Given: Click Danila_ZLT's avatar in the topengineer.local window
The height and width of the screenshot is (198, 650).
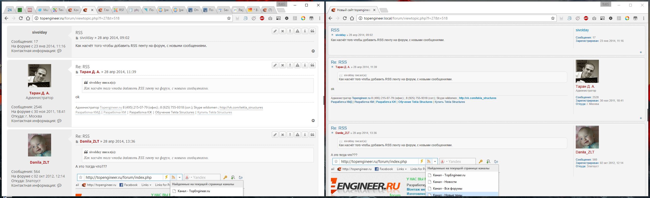Looking at the screenshot, I should pyautogui.click(x=587, y=137).
